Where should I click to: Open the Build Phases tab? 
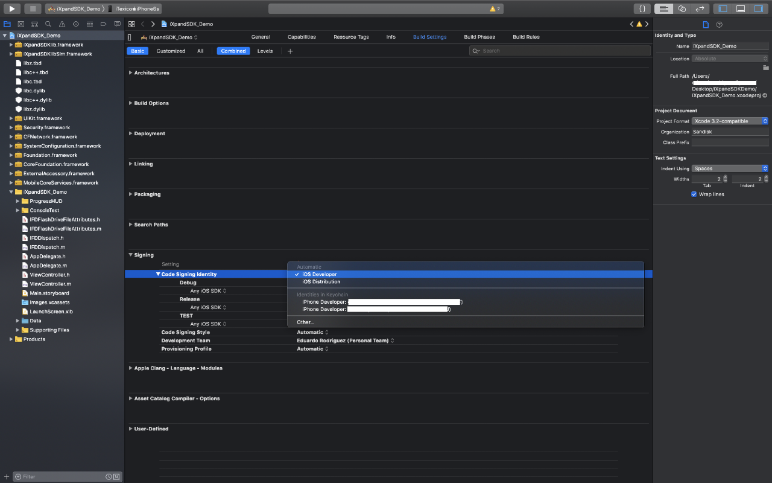point(479,37)
